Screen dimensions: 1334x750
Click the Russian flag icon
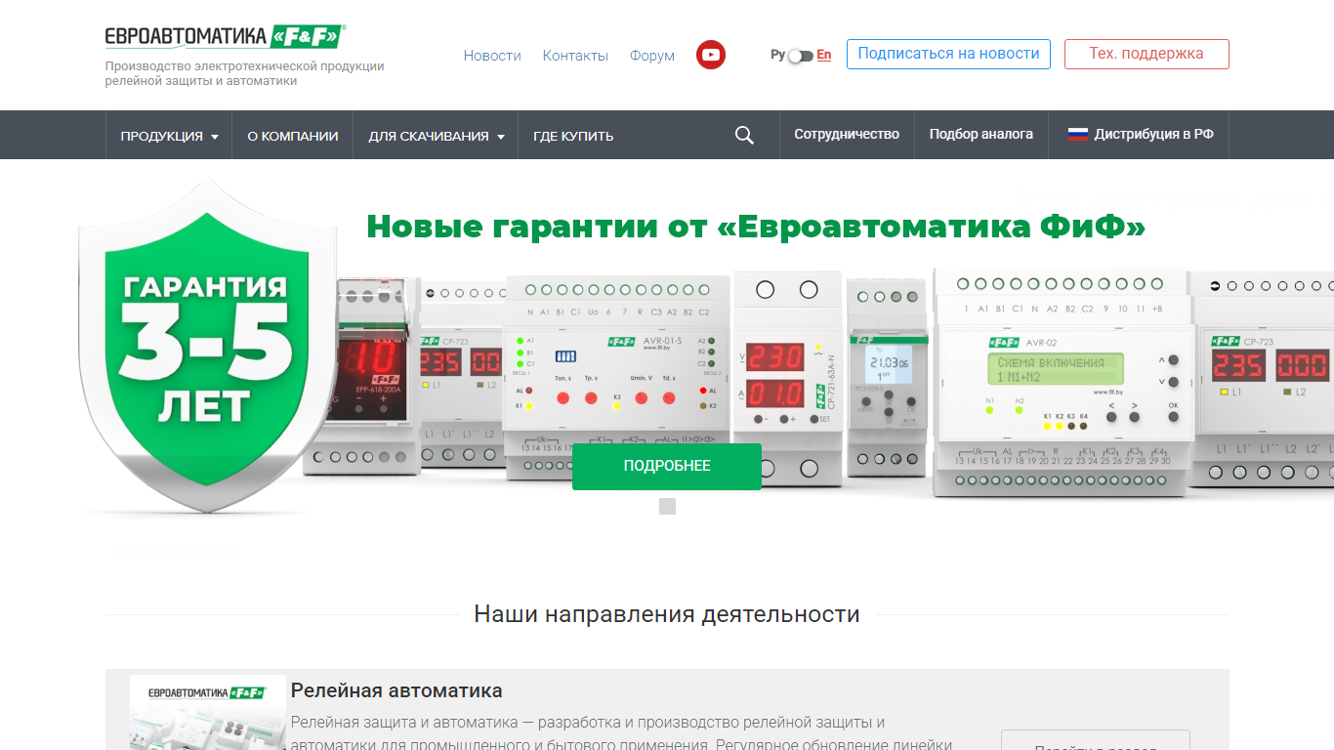point(1077,135)
